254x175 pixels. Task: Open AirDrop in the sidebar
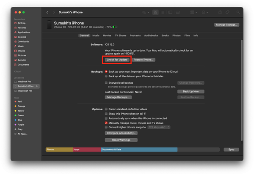20,23
